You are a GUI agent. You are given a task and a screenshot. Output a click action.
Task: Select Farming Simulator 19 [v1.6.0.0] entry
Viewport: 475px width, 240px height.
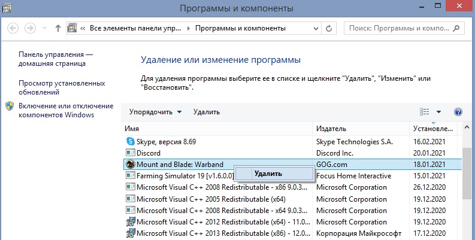coord(186,176)
